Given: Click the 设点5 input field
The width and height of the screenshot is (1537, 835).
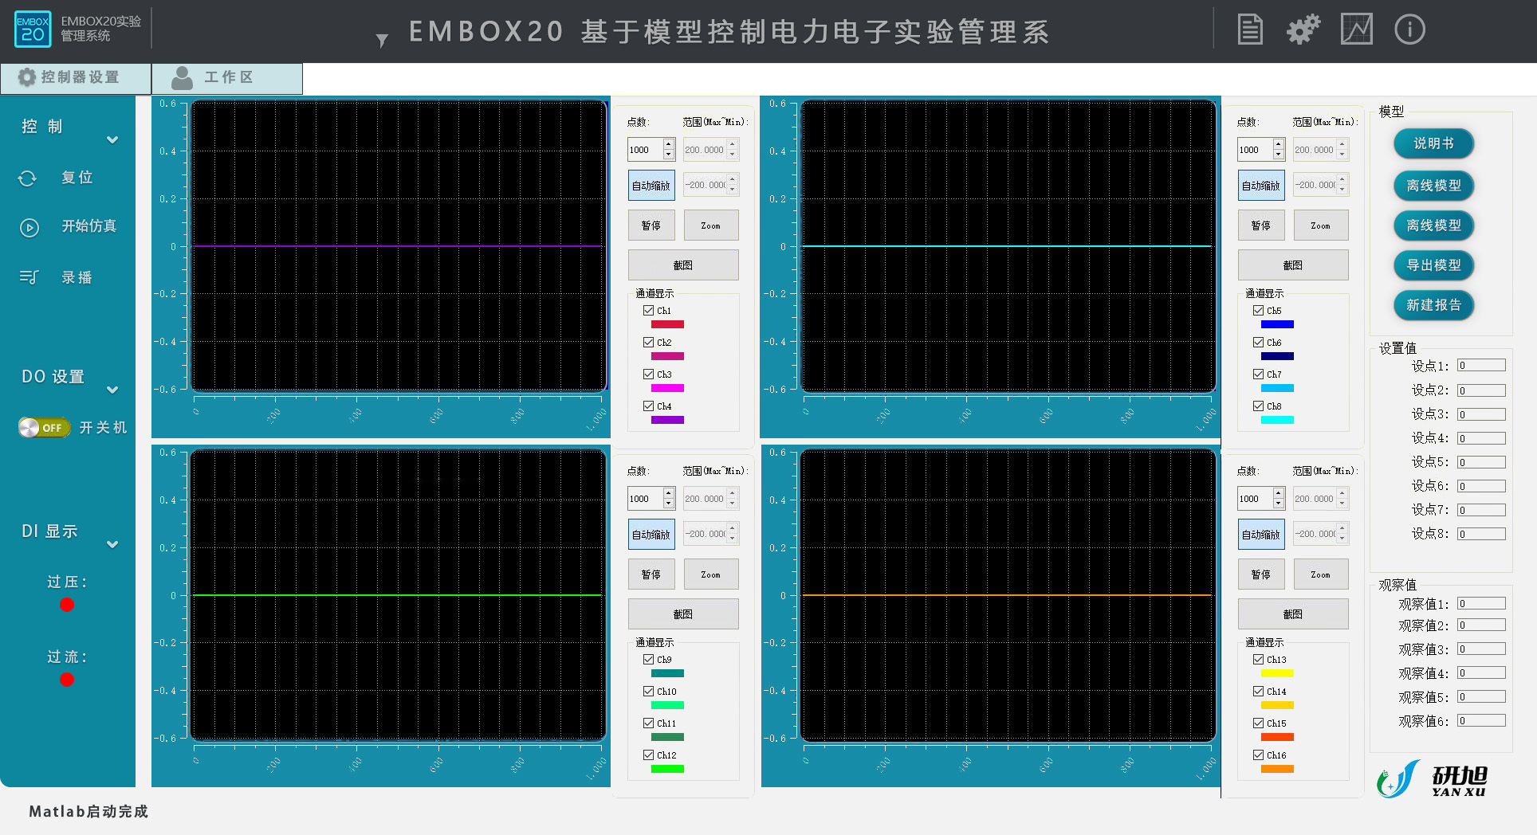Looking at the screenshot, I should click(x=1481, y=462).
